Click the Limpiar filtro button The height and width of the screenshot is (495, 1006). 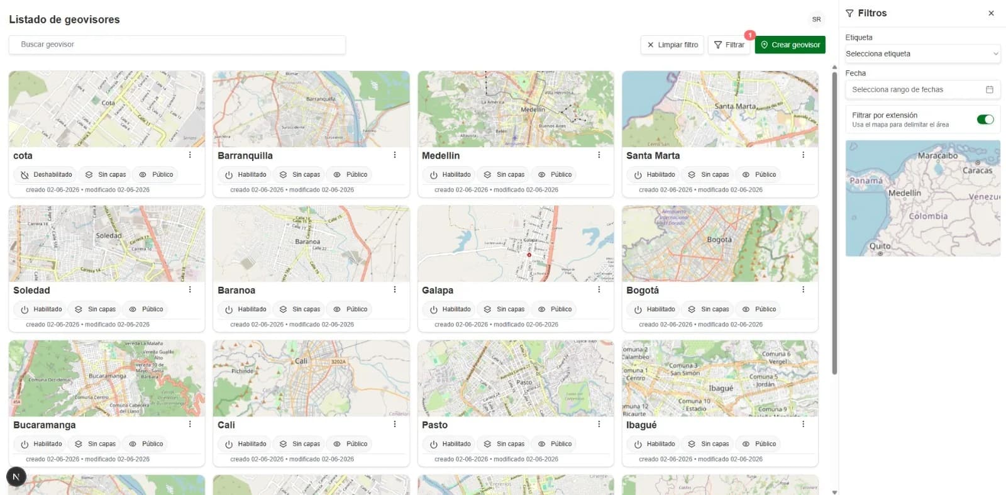(672, 45)
